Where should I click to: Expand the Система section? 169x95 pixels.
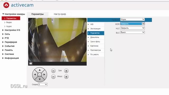pyautogui.click(x=8, y=54)
